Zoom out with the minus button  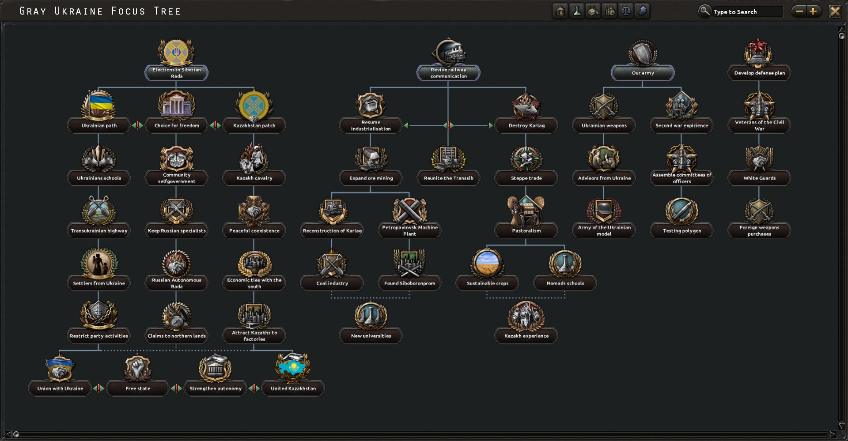click(x=799, y=11)
